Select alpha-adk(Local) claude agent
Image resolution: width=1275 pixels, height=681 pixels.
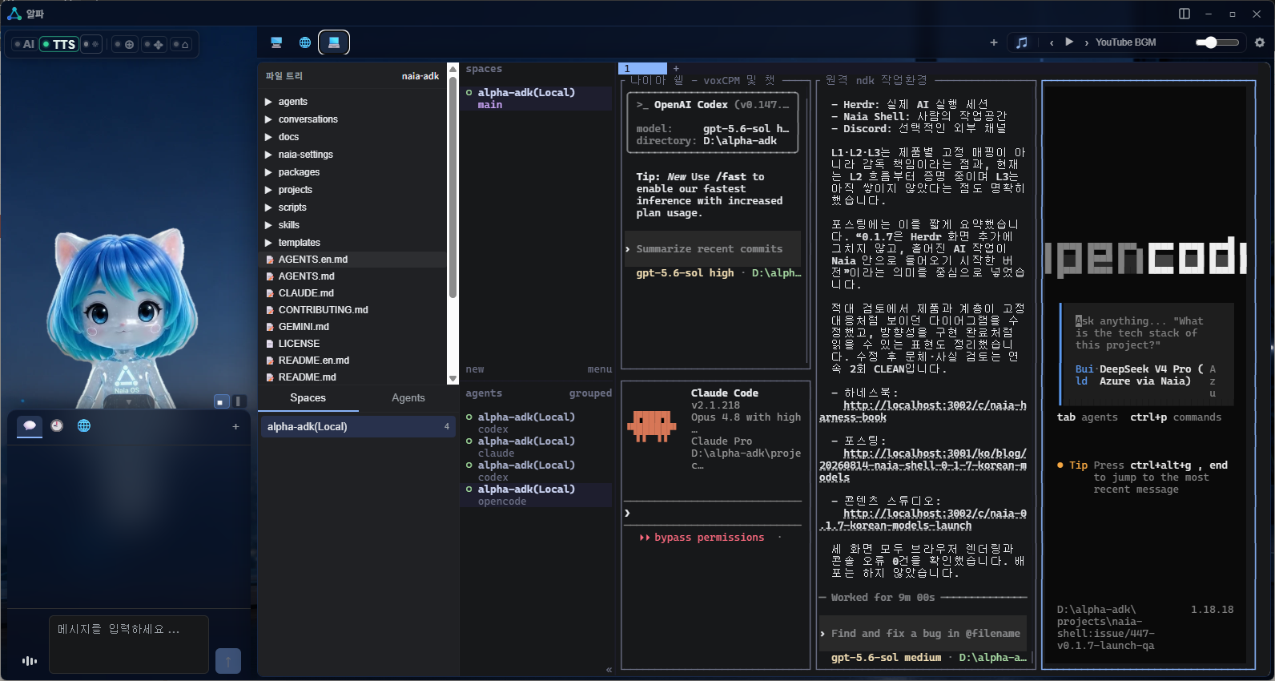pyautogui.click(x=537, y=447)
